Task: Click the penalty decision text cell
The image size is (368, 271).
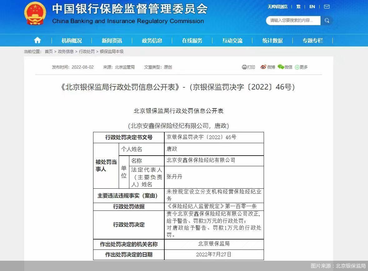Action: tap(214, 225)
